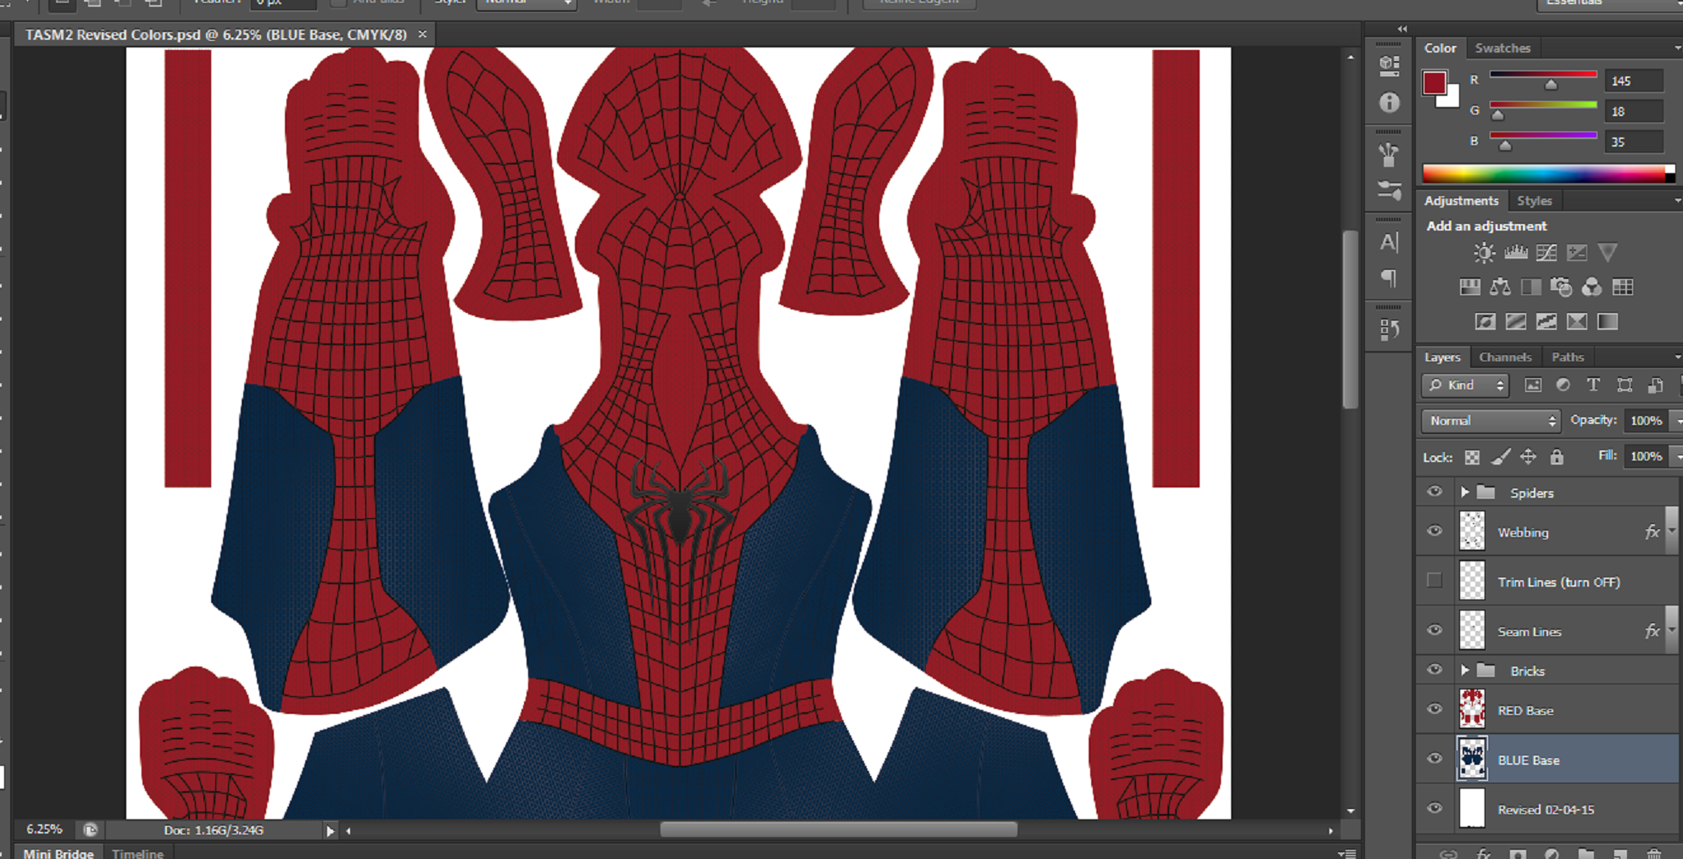The image size is (1683, 859).
Task: Open the Kind filter dropdown
Action: (1465, 385)
